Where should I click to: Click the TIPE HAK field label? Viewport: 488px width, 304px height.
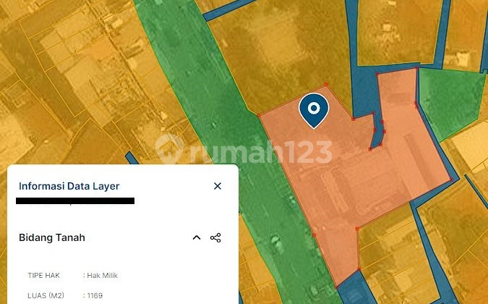44,275
